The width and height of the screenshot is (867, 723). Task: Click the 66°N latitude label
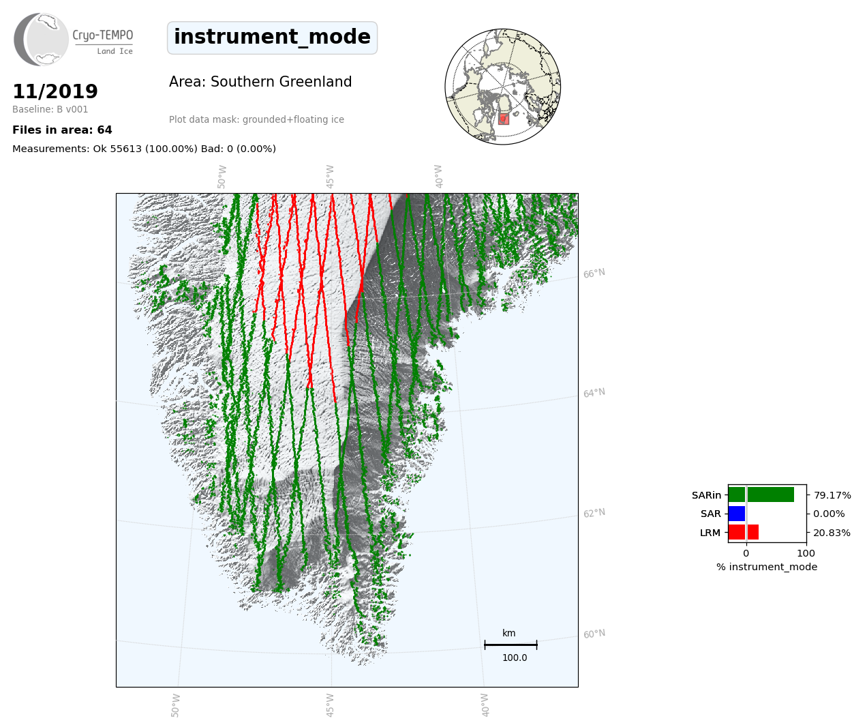[594, 274]
